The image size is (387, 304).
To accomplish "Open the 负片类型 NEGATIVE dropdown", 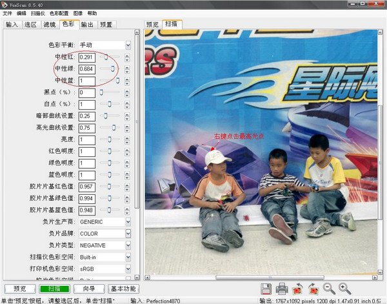I will 128,246.
